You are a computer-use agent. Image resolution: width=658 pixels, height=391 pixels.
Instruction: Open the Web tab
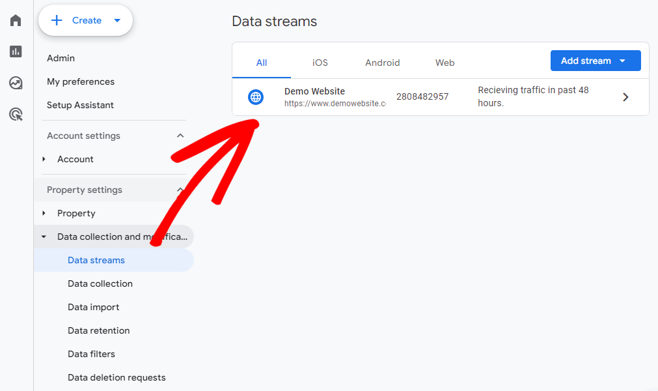[x=445, y=63]
